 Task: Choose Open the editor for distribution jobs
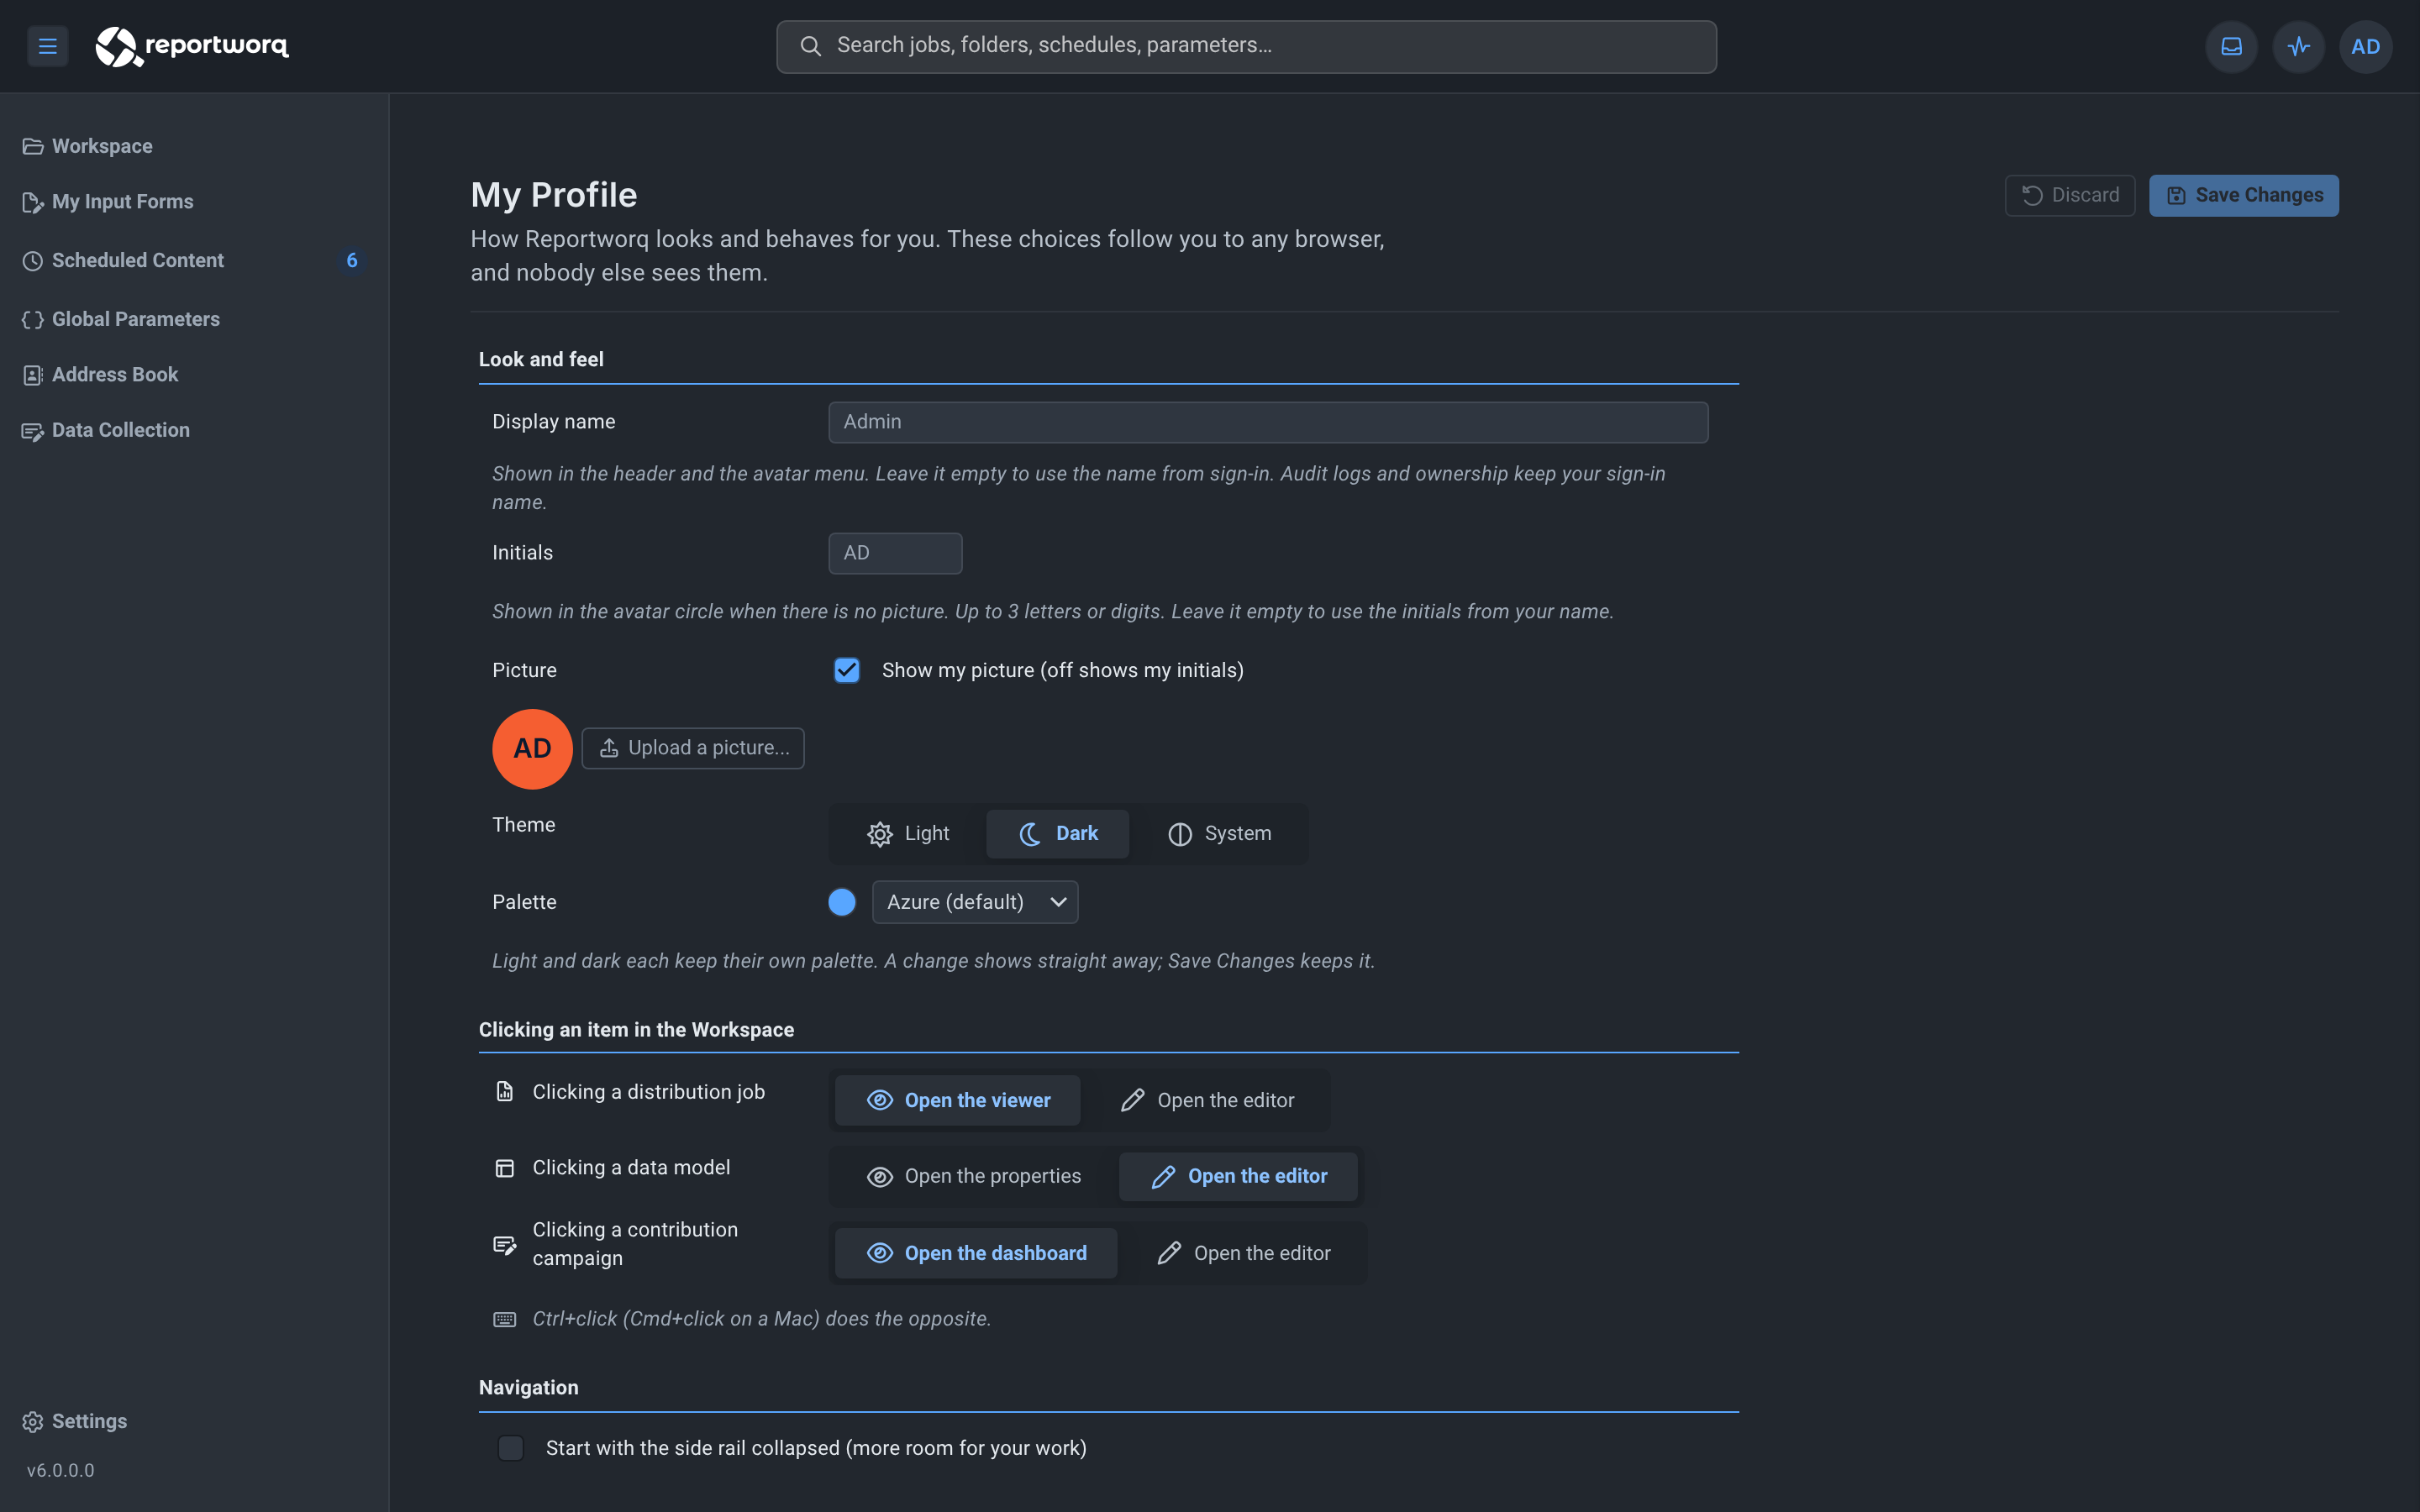click(1207, 1100)
